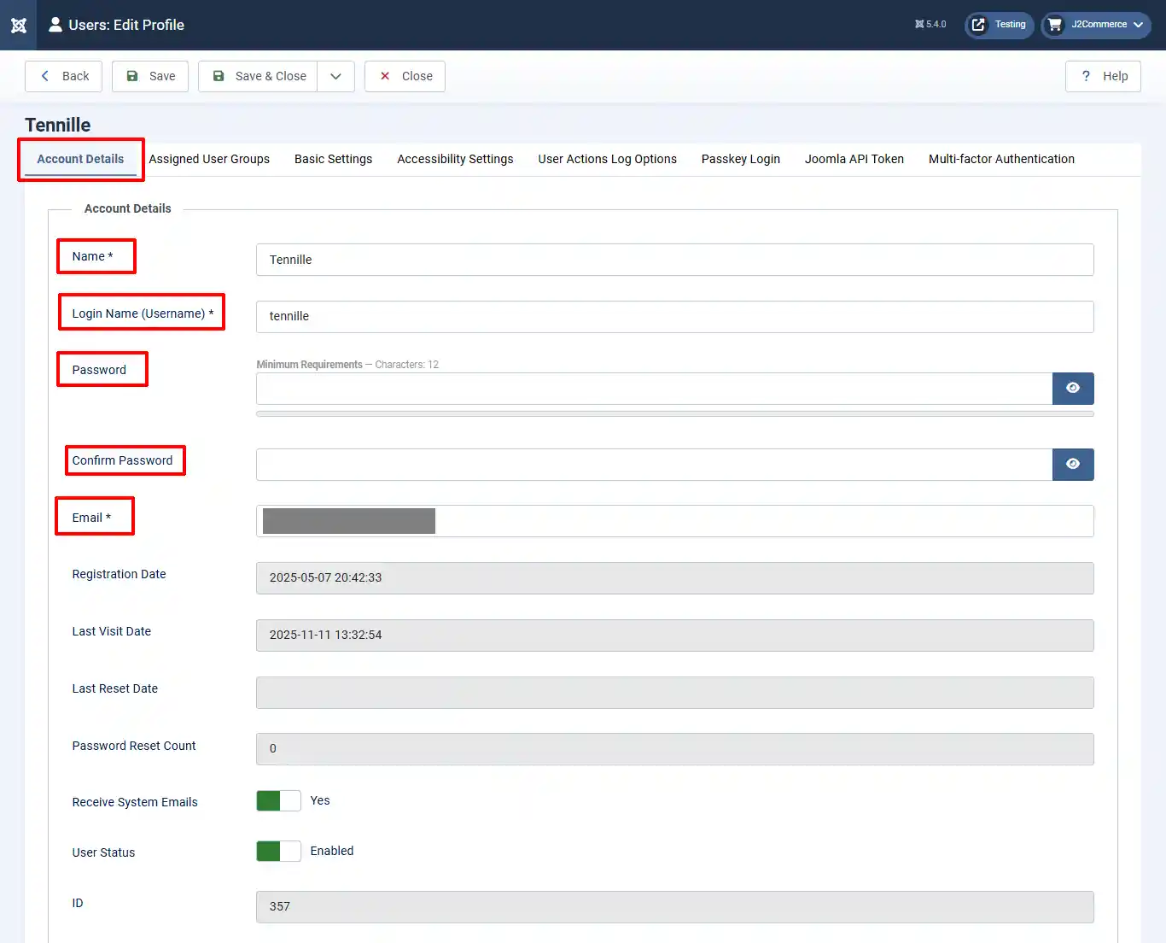Focus the Login Name (Username) field

click(674, 317)
